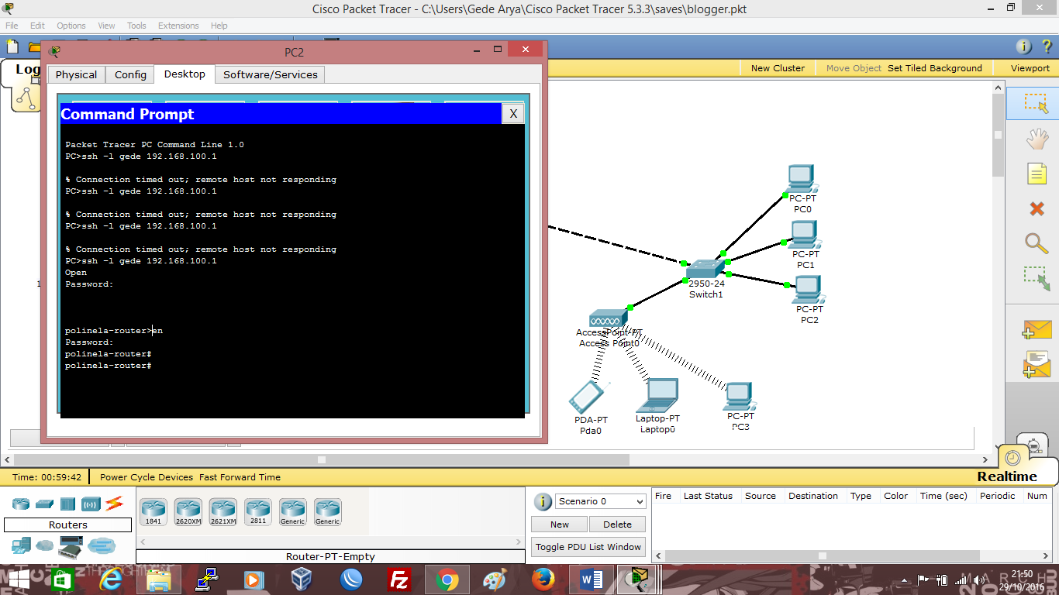The image size is (1059, 595).
Task: Select the marquee Select tool
Action: pyautogui.click(x=1036, y=103)
